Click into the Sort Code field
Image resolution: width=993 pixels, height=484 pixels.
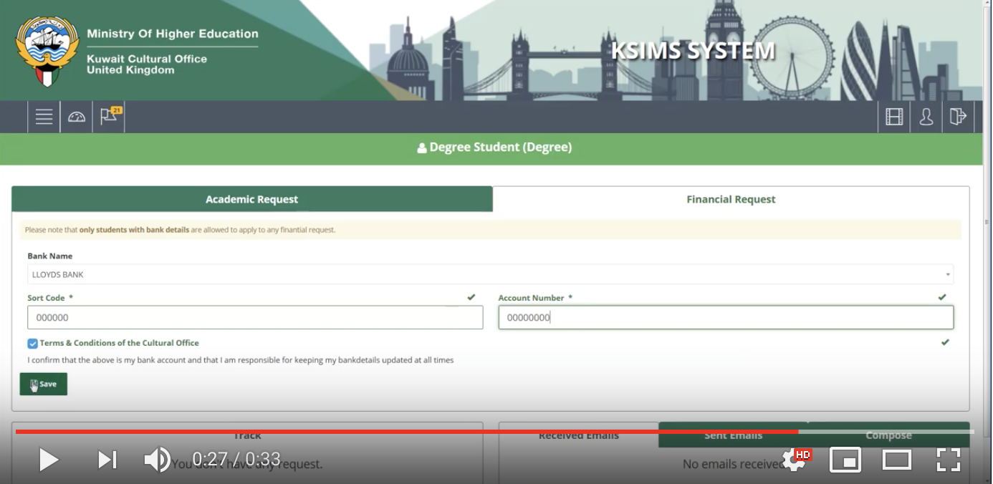[x=255, y=318]
